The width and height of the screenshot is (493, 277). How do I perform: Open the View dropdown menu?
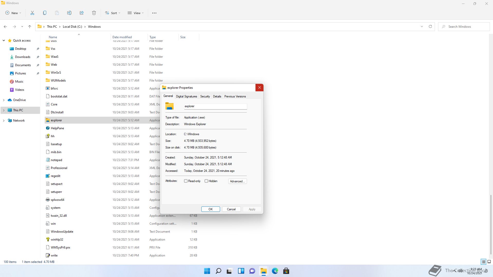(136, 13)
